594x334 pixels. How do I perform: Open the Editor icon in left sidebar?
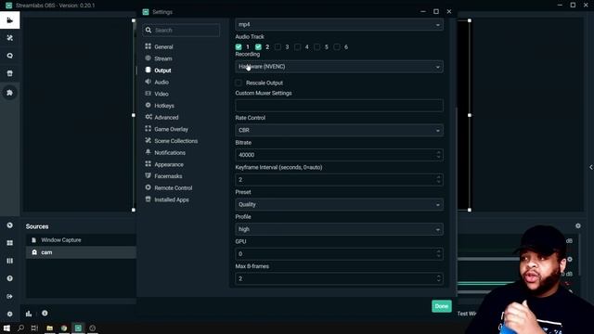[10, 20]
